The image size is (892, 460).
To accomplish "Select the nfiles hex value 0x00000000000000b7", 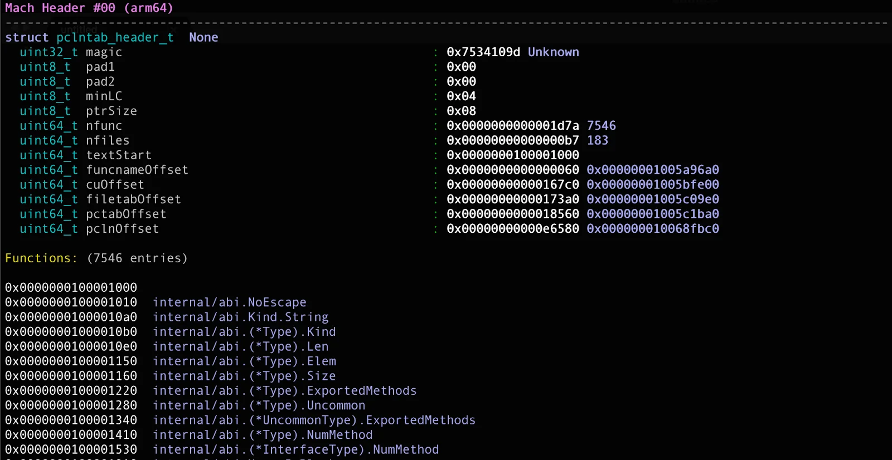I will pyautogui.click(x=513, y=140).
